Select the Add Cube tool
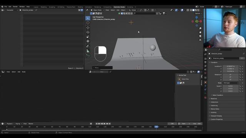This screenshot has height=138, width=246. pyautogui.click(x=88, y=56)
